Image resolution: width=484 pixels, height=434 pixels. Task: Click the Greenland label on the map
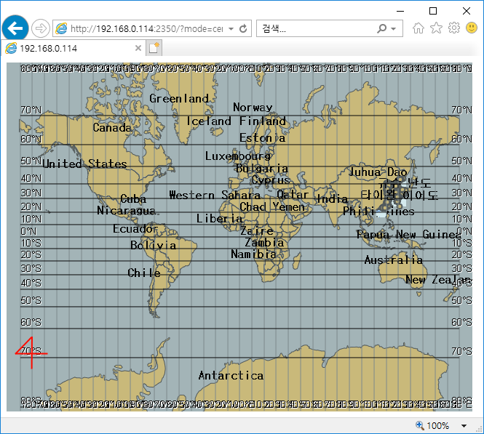(179, 98)
